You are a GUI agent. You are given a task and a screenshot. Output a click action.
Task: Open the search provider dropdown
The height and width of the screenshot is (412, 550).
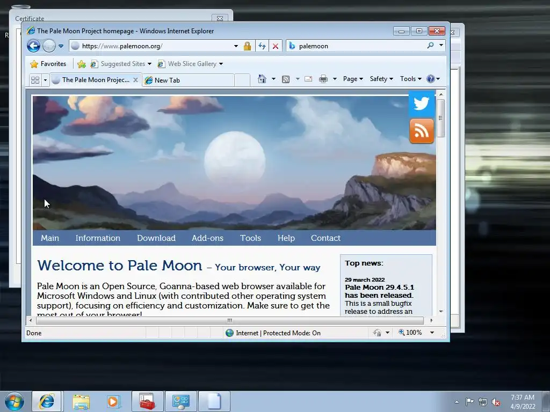[x=442, y=45]
